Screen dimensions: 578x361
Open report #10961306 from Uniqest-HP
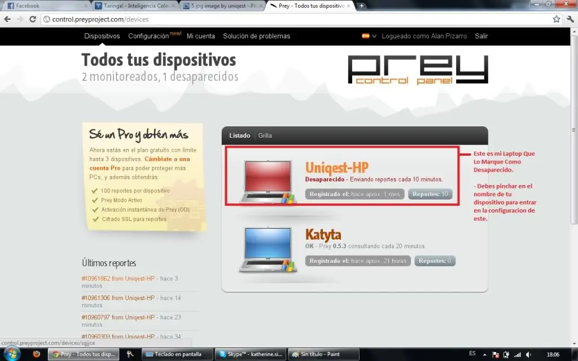[x=118, y=298]
